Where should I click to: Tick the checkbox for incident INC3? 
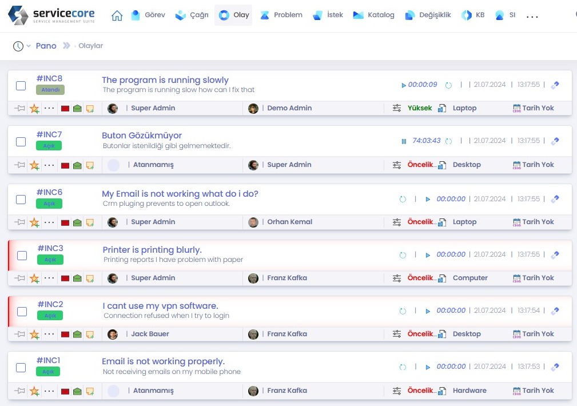(22, 256)
